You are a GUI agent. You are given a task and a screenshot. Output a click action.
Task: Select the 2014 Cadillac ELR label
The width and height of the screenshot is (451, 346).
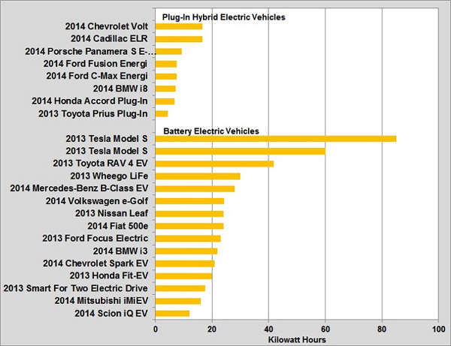click(x=109, y=39)
